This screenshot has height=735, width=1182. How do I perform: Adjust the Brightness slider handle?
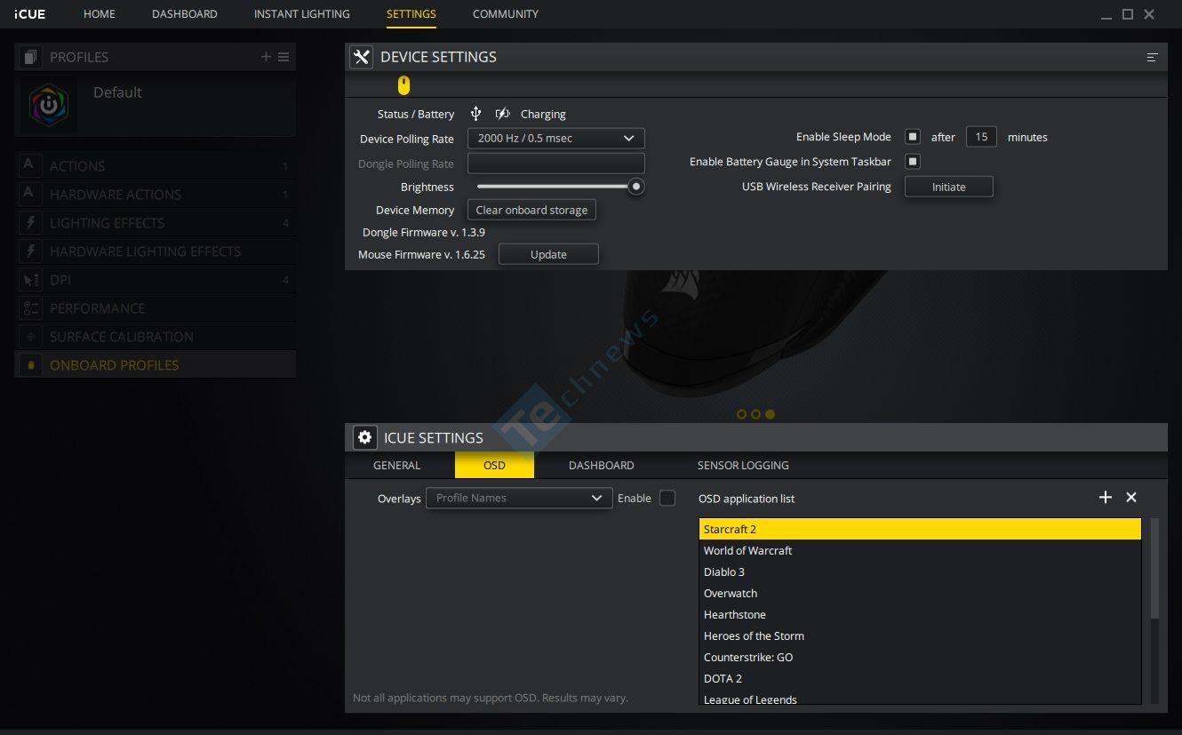635,187
